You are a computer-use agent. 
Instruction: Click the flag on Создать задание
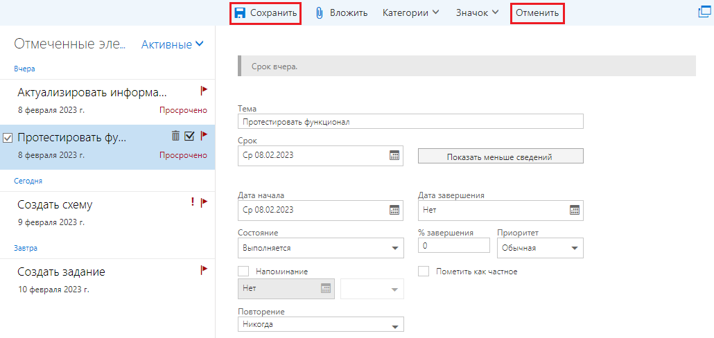(204, 270)
